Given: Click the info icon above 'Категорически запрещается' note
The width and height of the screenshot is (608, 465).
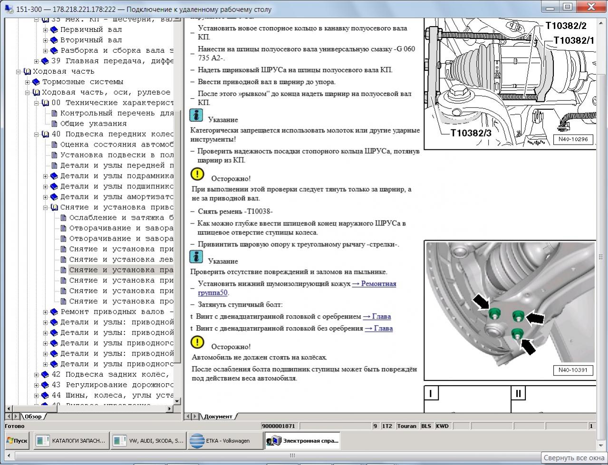Looking at the screenshot, I should [x=196, y=115].
